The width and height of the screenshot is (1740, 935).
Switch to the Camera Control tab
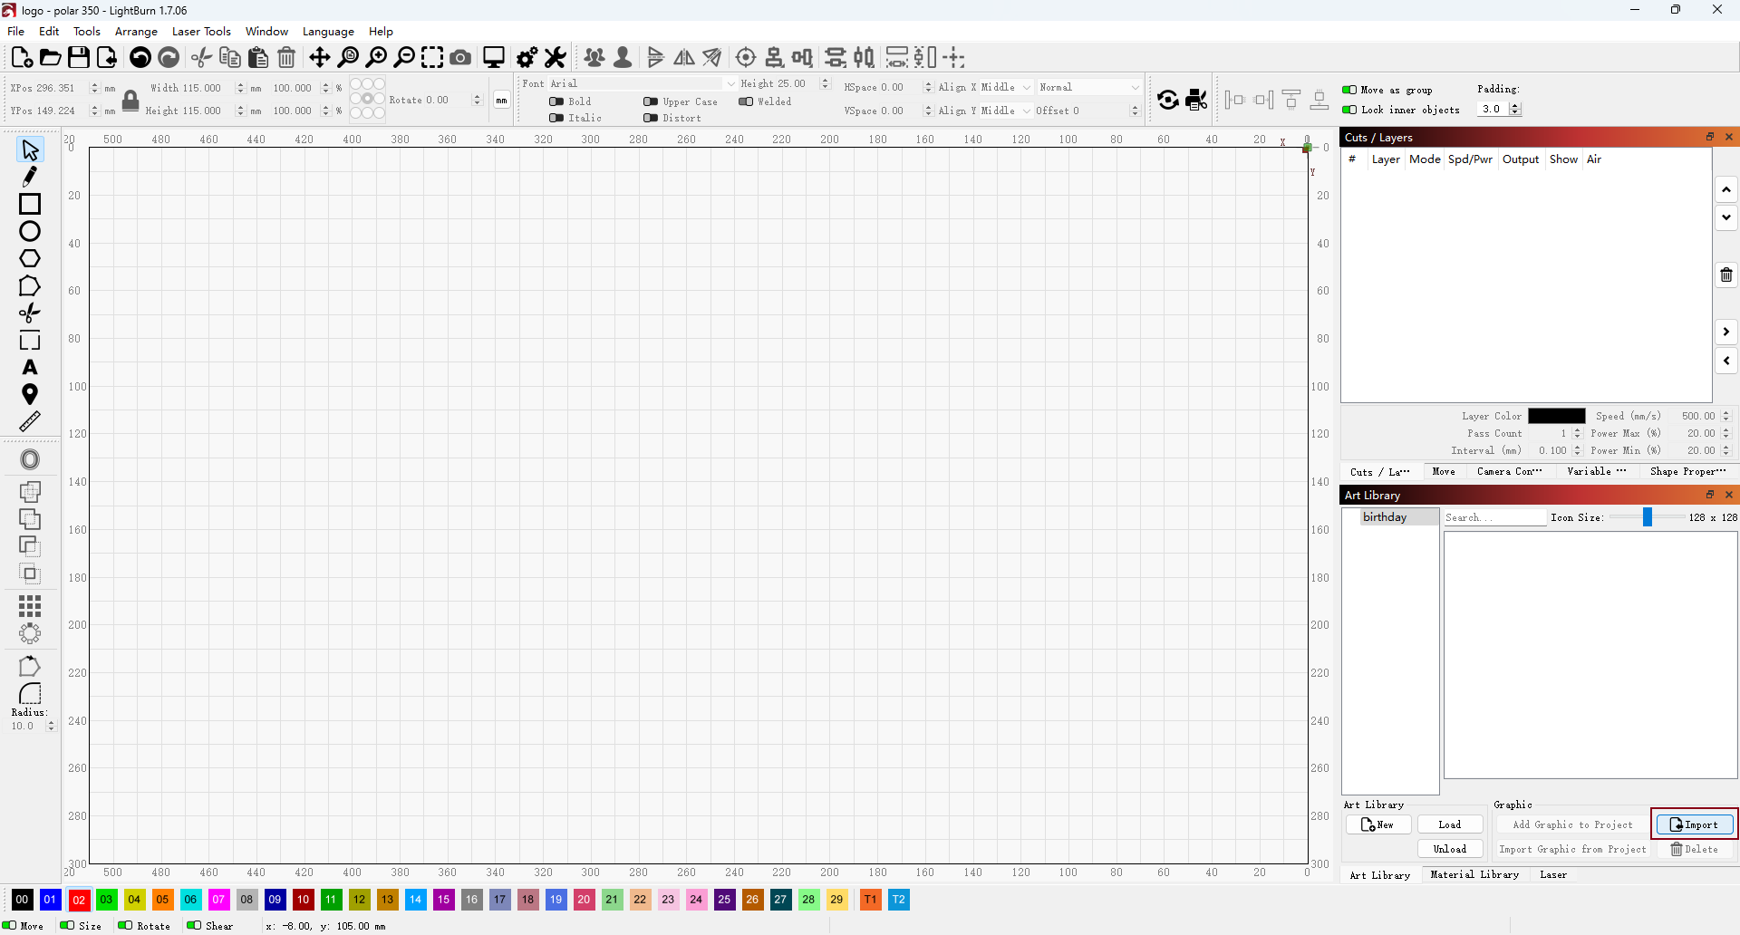pos(1509,471)
